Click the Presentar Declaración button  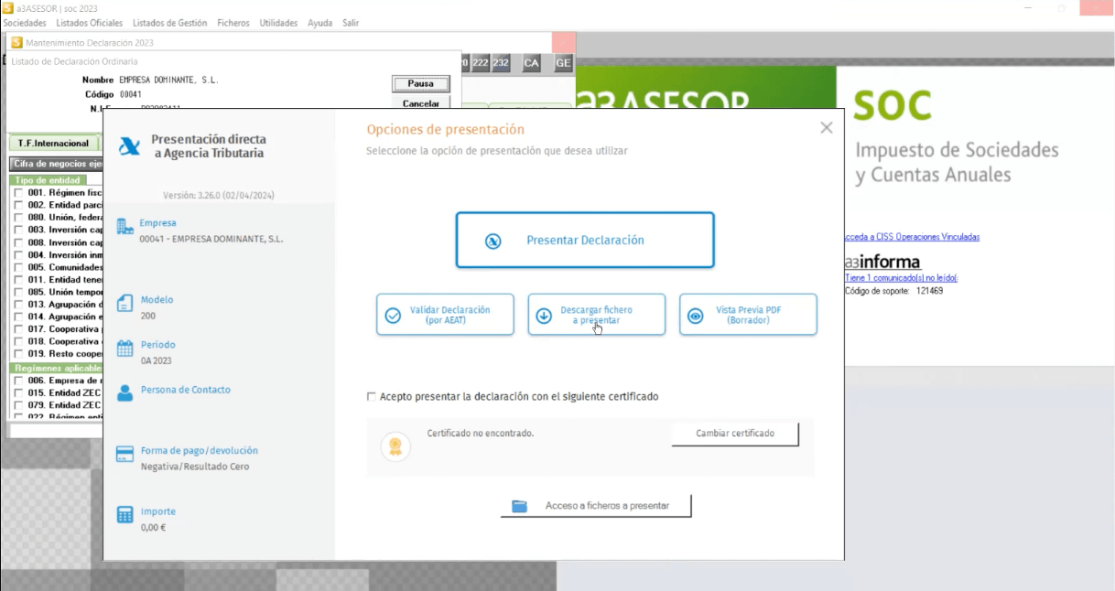pos(585,241)
